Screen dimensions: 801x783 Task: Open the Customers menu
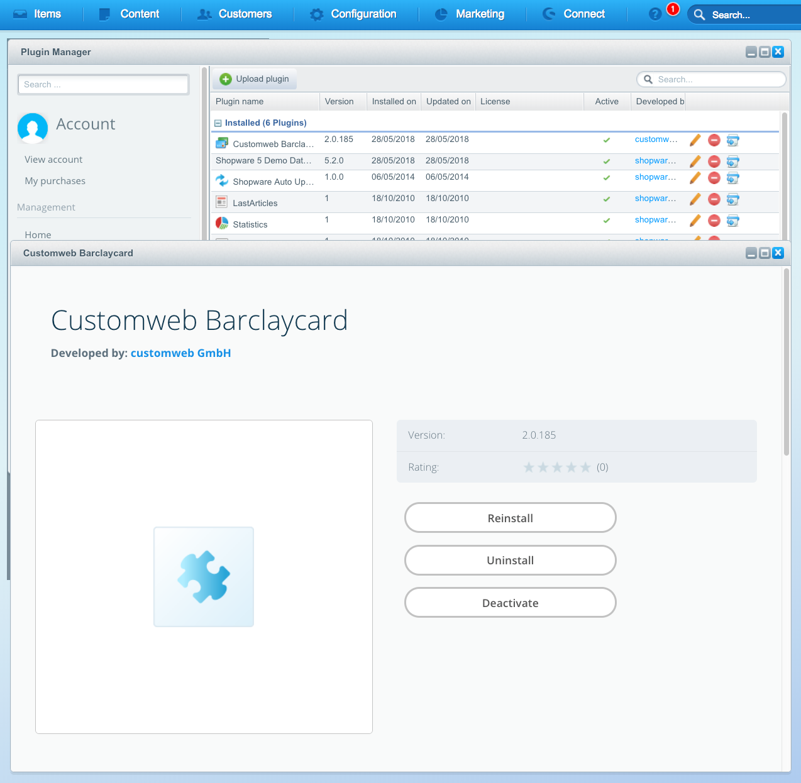(x=235, y=14)
